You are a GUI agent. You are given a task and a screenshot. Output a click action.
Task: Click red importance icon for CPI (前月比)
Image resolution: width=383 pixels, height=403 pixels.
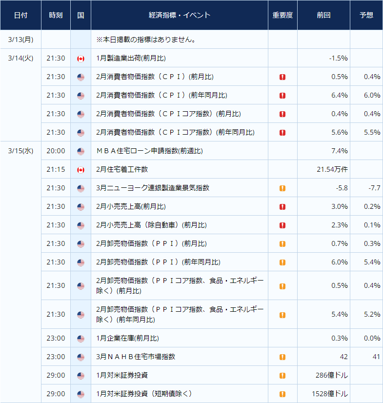coord(282,77)
